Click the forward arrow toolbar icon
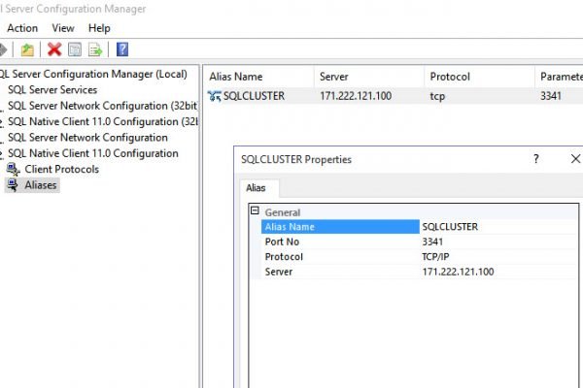 [x=3, y=49]
